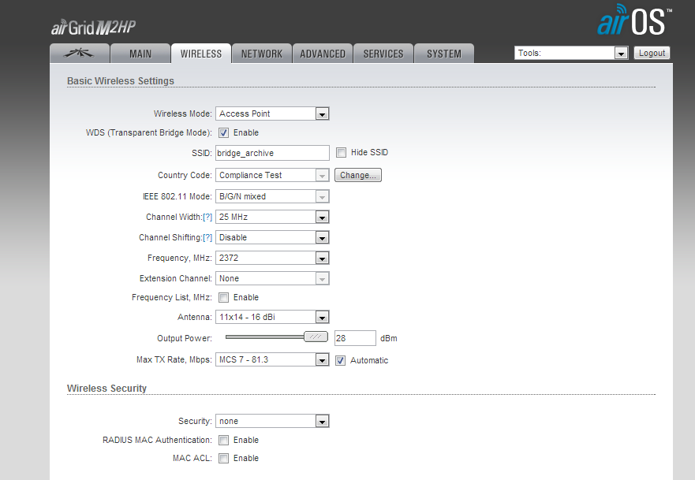Click the Output Power slider handle

point(316,337)
